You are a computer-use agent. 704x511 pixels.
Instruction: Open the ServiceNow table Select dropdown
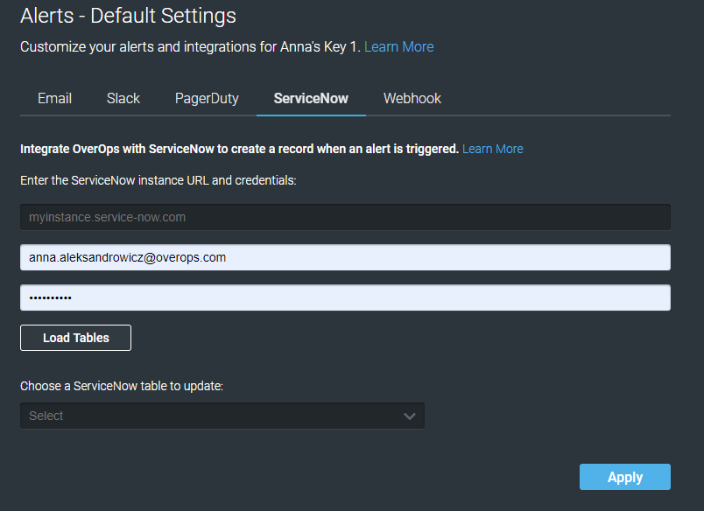[222, 416]
